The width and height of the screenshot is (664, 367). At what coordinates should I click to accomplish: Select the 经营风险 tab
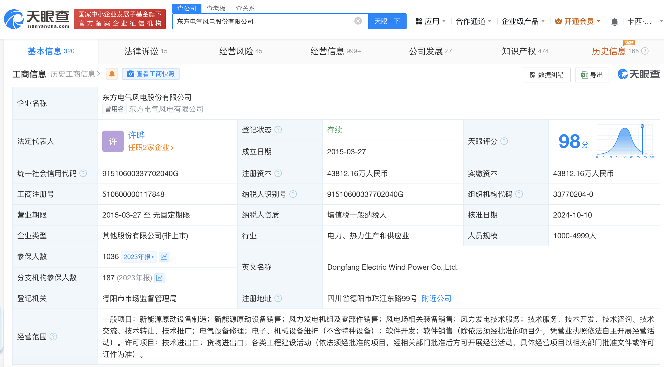(x=241, y=51)
